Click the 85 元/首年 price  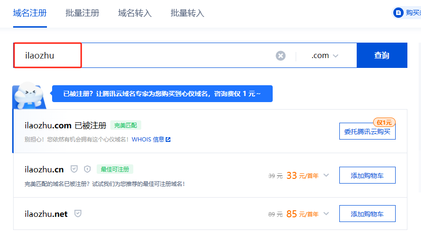pyautogui.click(x=302, y=214)
